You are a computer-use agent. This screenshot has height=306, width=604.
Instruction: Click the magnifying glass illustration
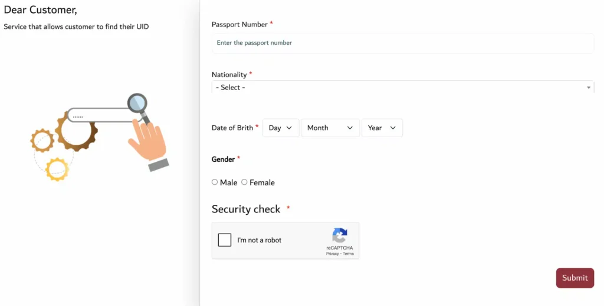[137, 104]
